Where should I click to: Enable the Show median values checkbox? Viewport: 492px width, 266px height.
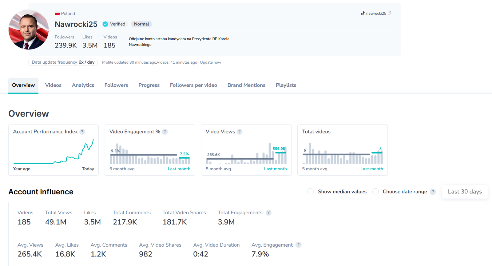311,192
